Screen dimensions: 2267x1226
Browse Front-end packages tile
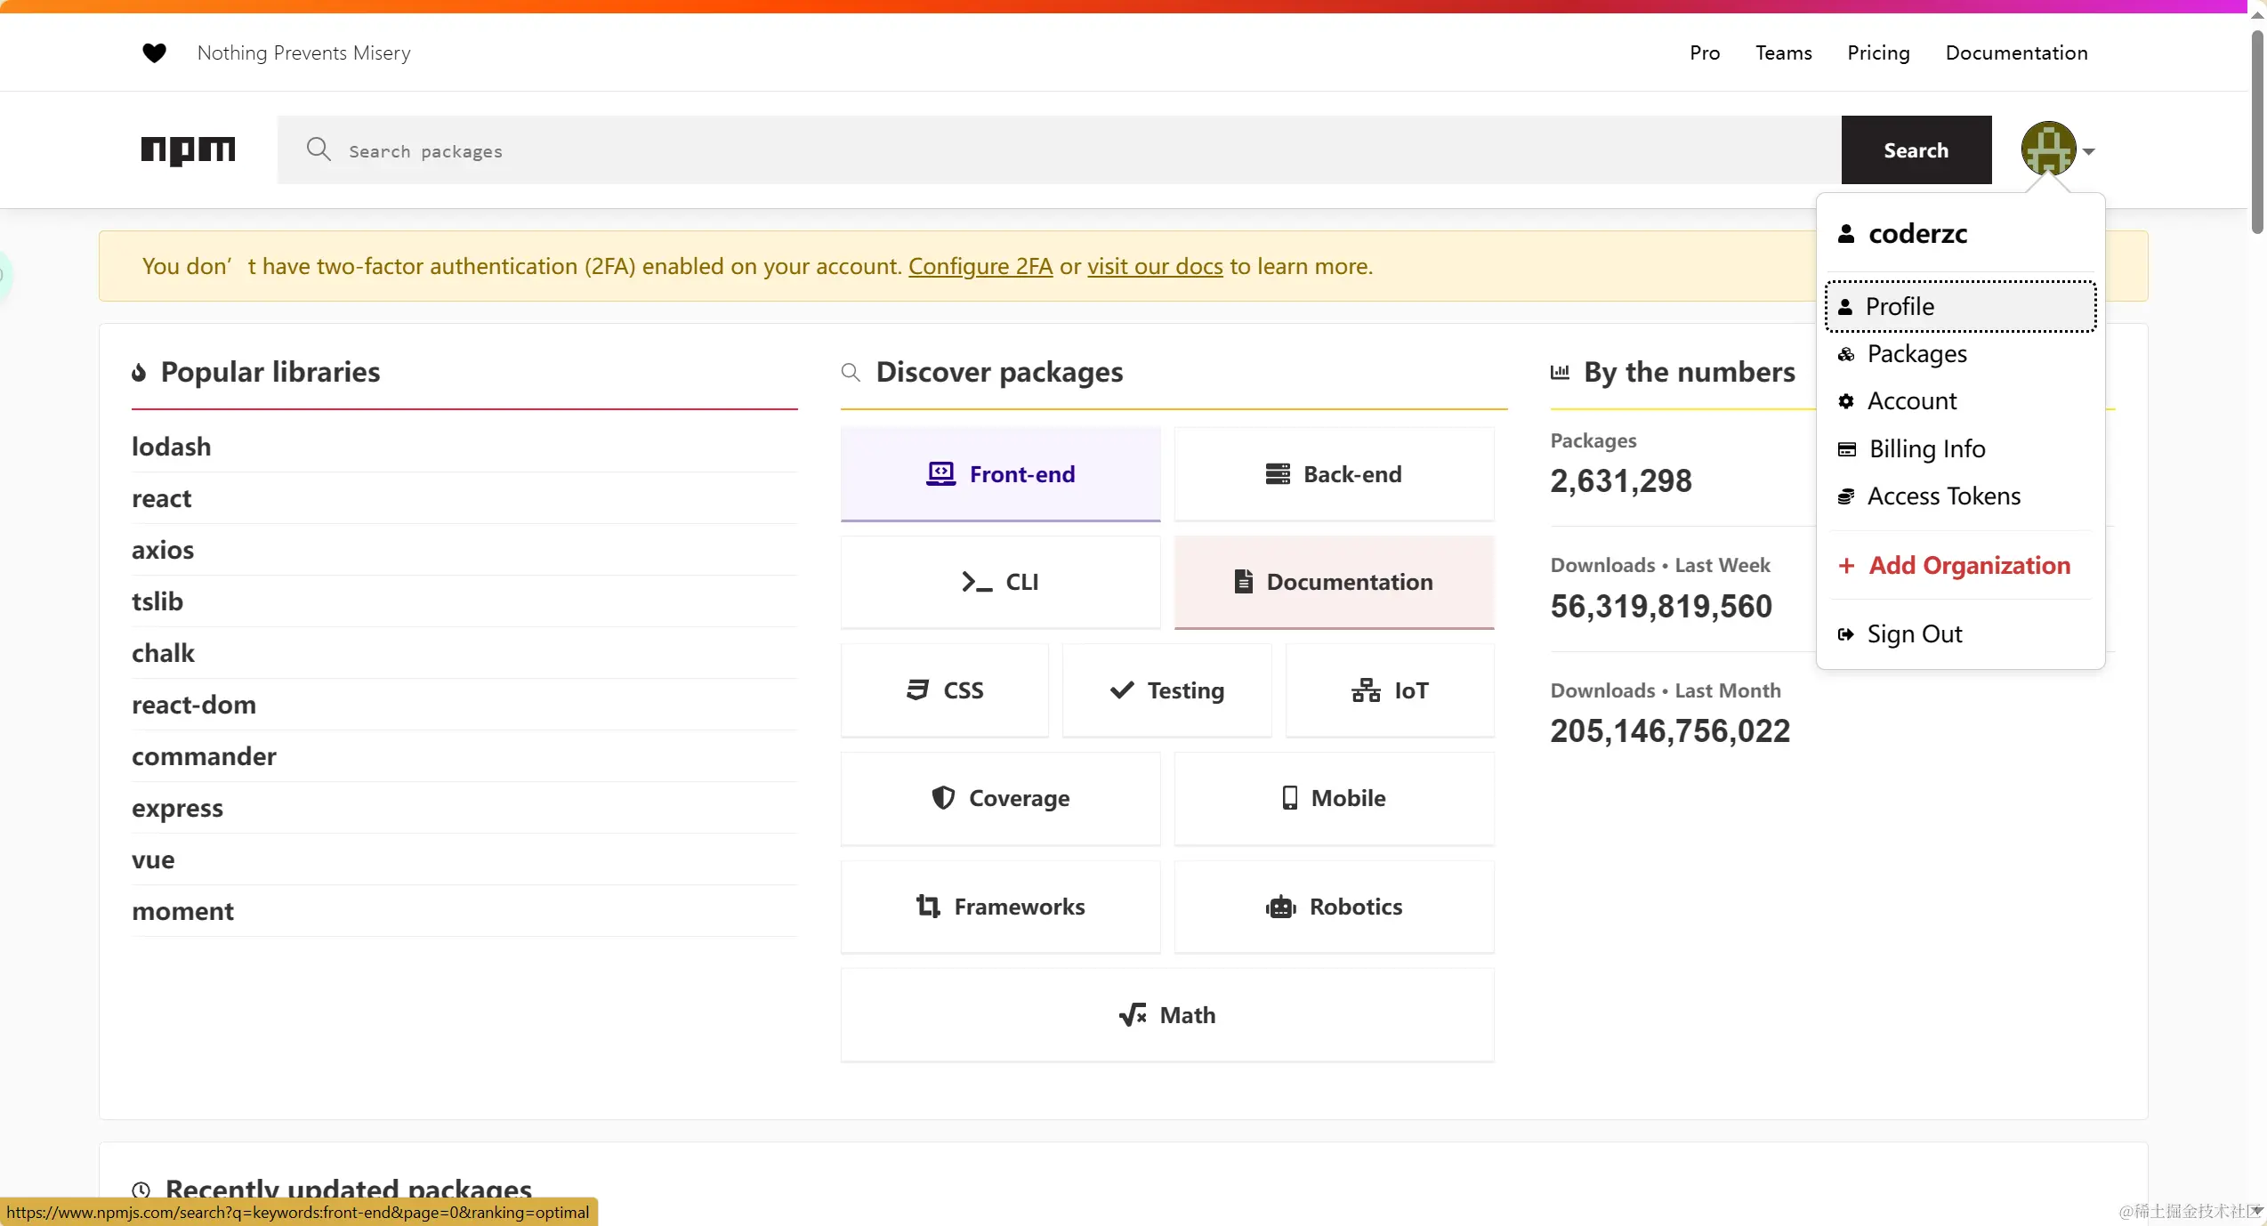[x=1000, y=474]
